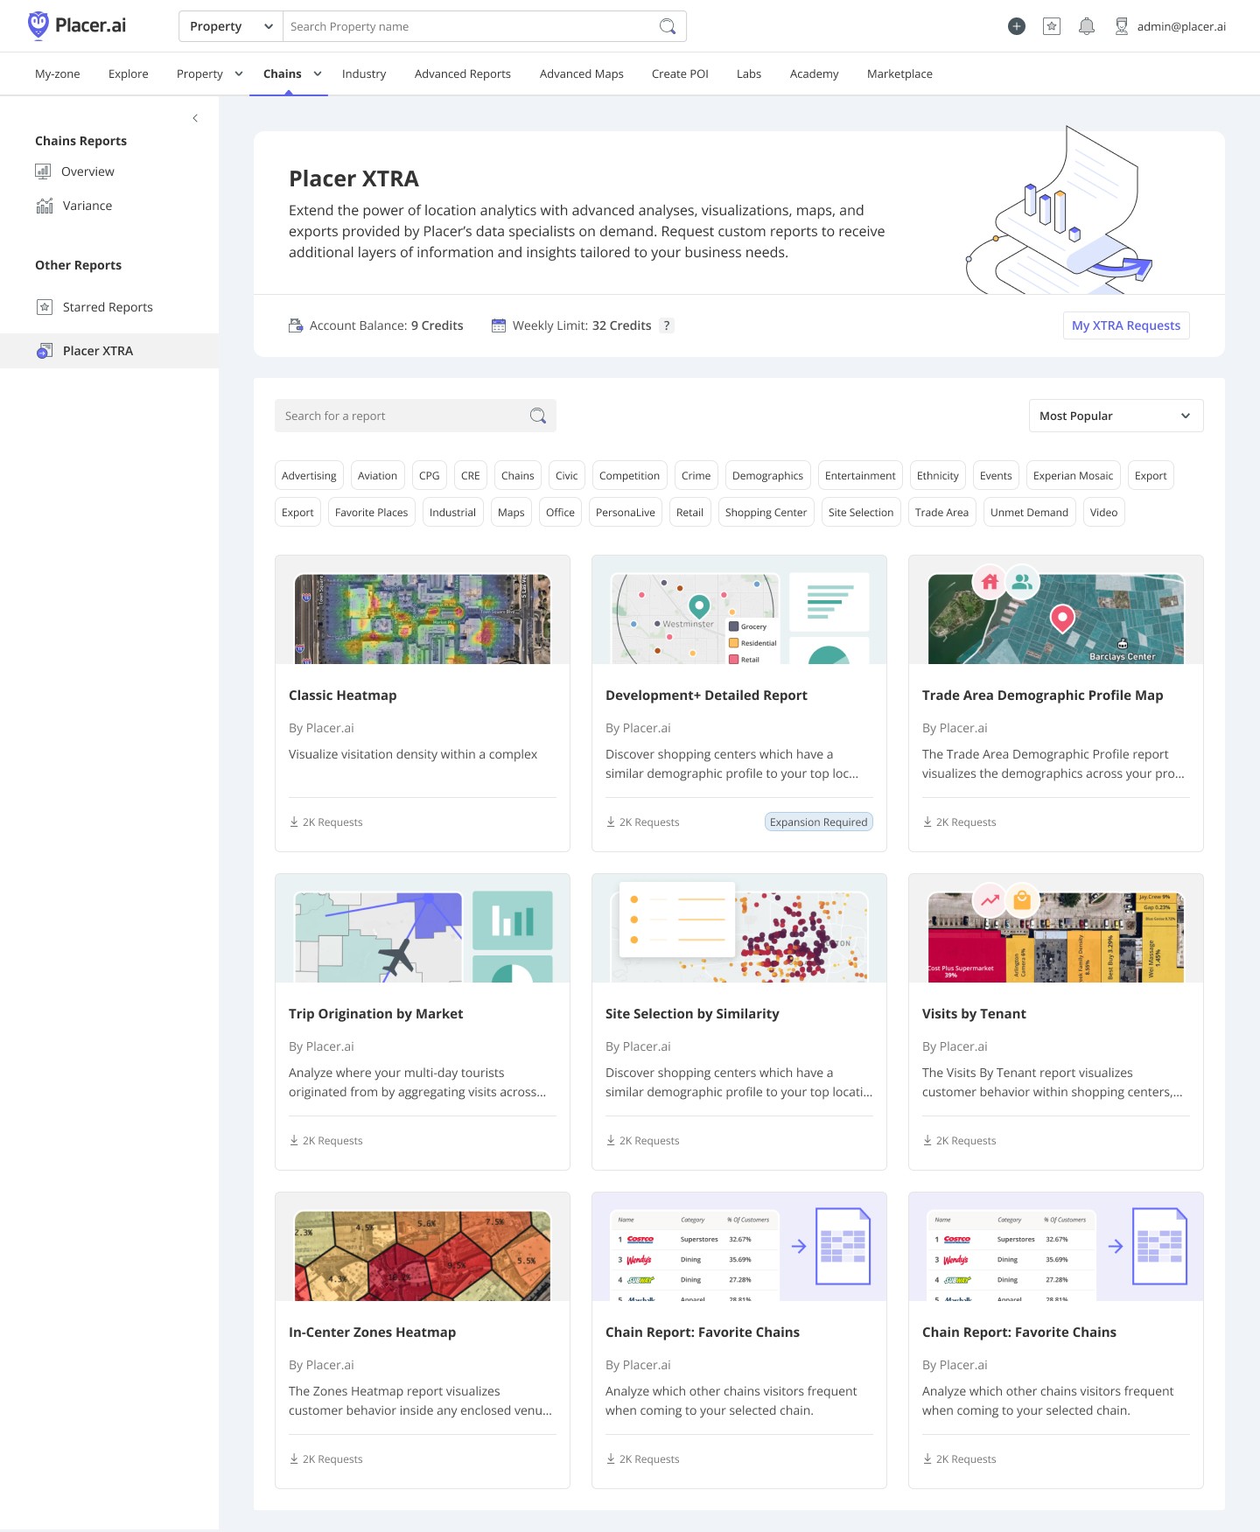1260x1532 pixels.
Task: Open the Classic Heatmap thumbnail
Action: point(423,610)
